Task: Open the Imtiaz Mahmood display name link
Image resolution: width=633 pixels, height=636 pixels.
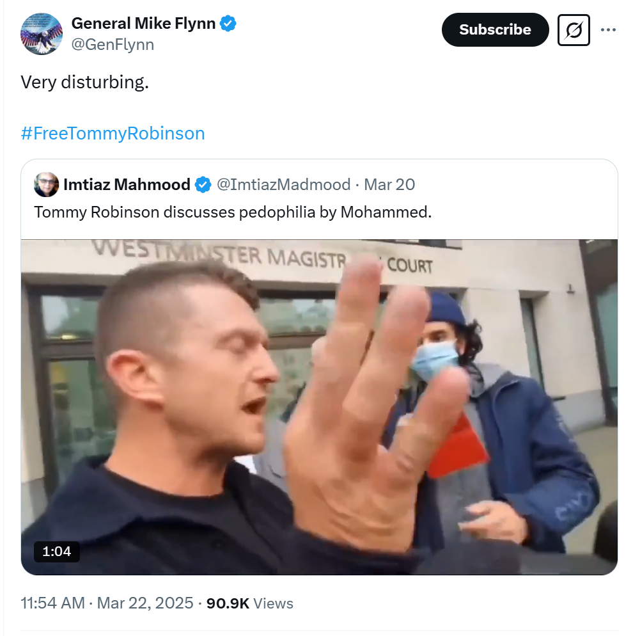Action: pos(127,184)
